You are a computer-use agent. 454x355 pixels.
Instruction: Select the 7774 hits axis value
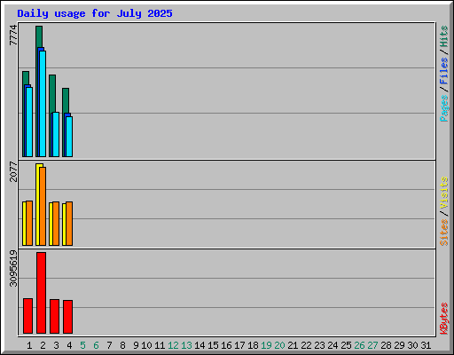pos(13,35)
